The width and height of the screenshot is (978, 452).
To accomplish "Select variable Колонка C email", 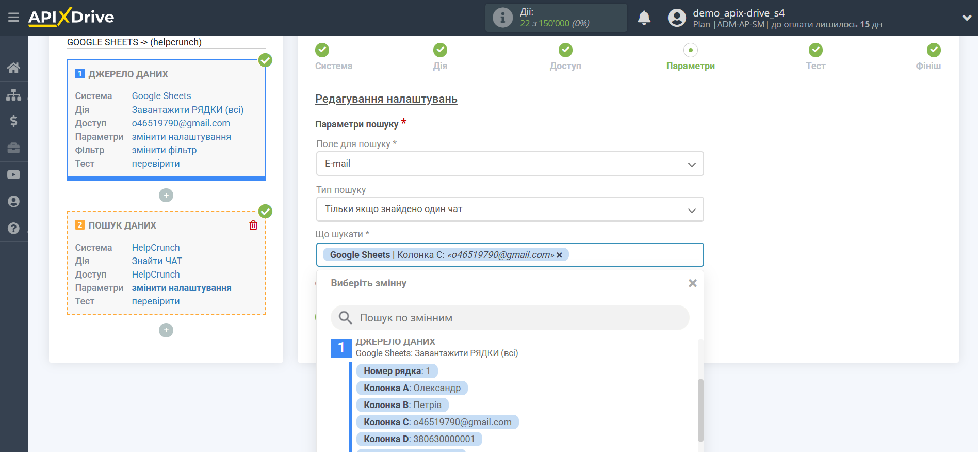I will coord(437,422).
